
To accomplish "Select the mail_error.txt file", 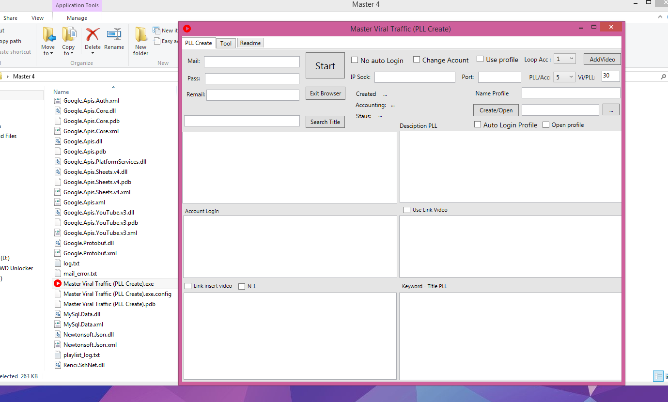I will pos(80,274).
